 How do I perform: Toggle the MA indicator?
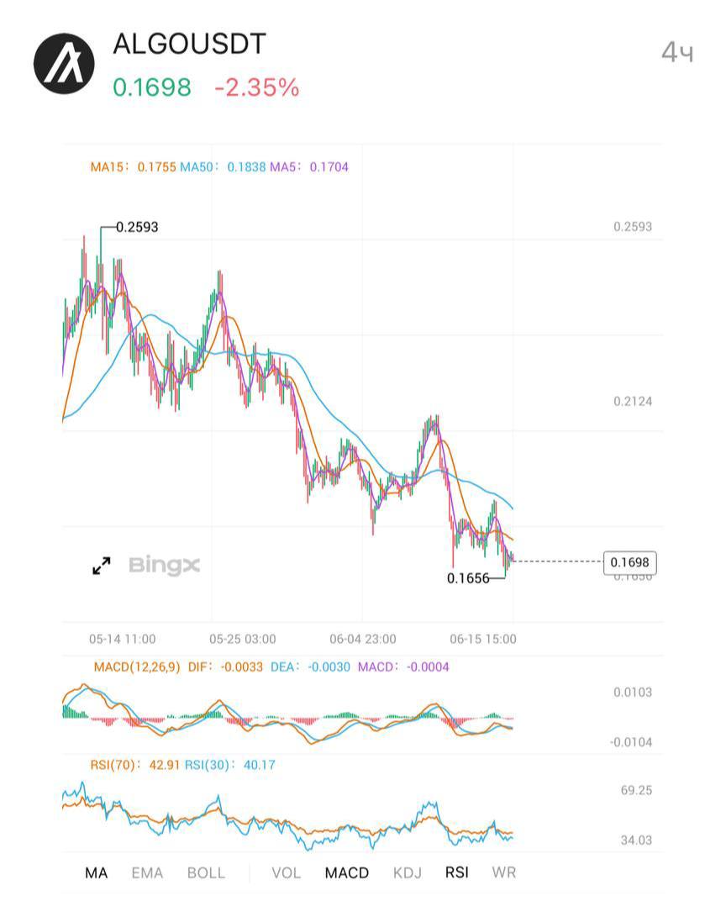(x=97, y=872)
